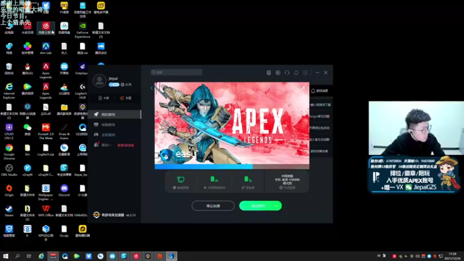The image size is (464, 261).
Task: Click the mail box icon in the accelerator toolbar
Action: pyautogui.click(x=269, y=72)
